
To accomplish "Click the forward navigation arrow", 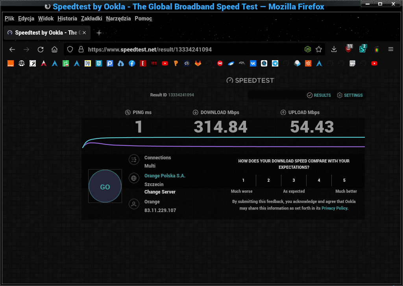I will pyautogui.click(x=26, y=49).
